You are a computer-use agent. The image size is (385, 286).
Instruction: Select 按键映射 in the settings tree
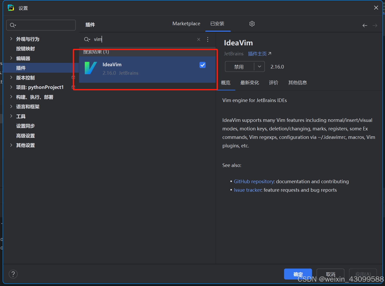click(x=26, y=49)
